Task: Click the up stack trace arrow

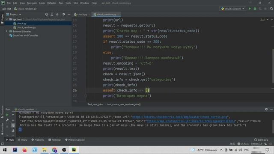Action: [13, 115]
